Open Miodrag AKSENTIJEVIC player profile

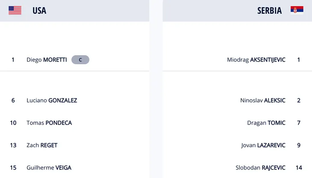coord(256,60)
